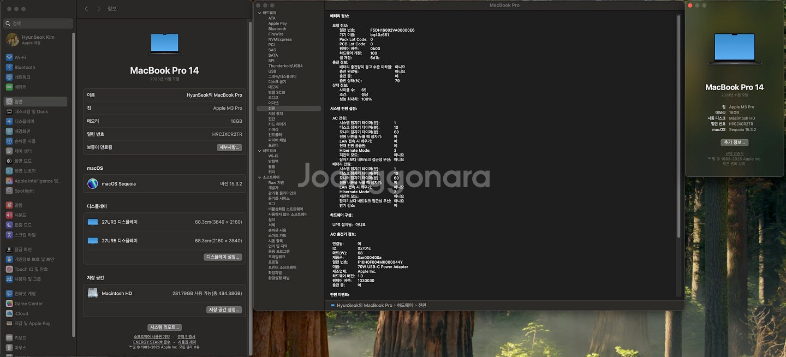Open 저장 공간 설정... button
Screen dimensions: 786x357
(224, 310)
